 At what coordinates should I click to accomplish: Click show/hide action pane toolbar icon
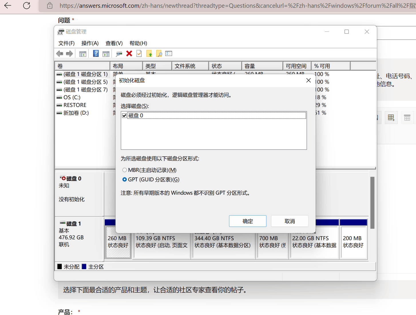tap(106, 54)
